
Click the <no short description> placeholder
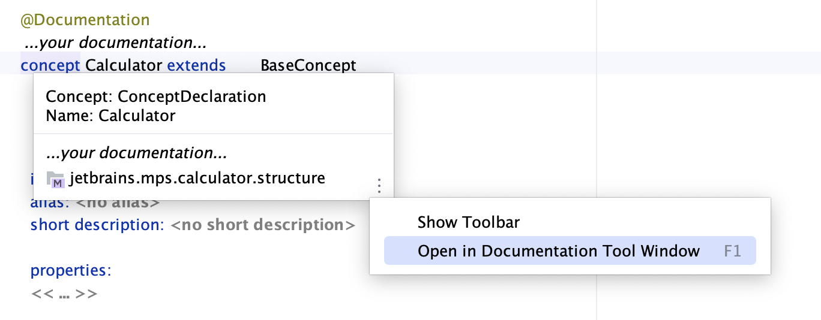pyautogui.click(x=263, y=225)
